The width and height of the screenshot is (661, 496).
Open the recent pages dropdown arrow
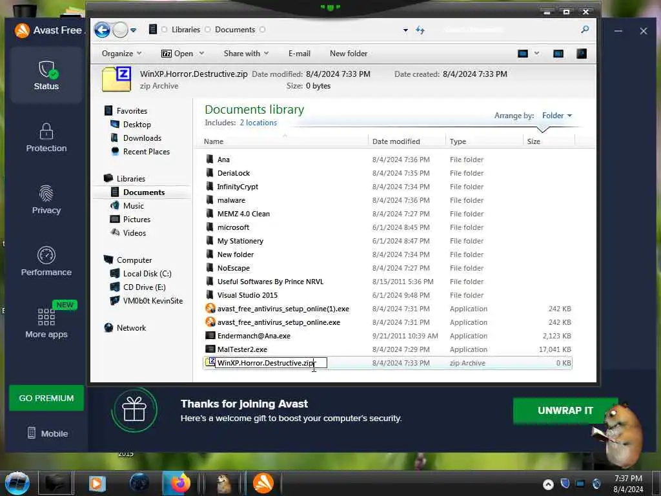(x=133, y=30)
